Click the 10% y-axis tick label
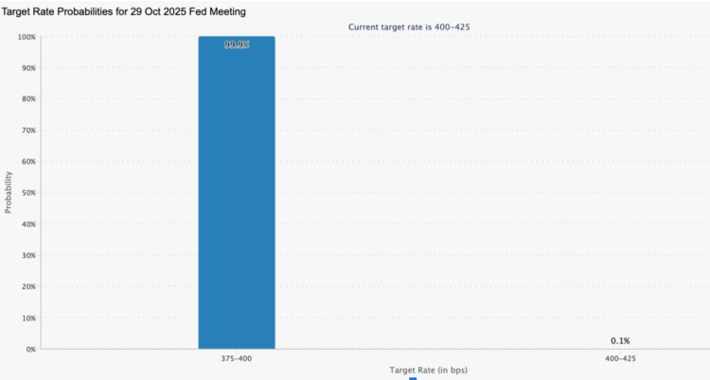This screenshot has height=380, width=710. (28, 318)
